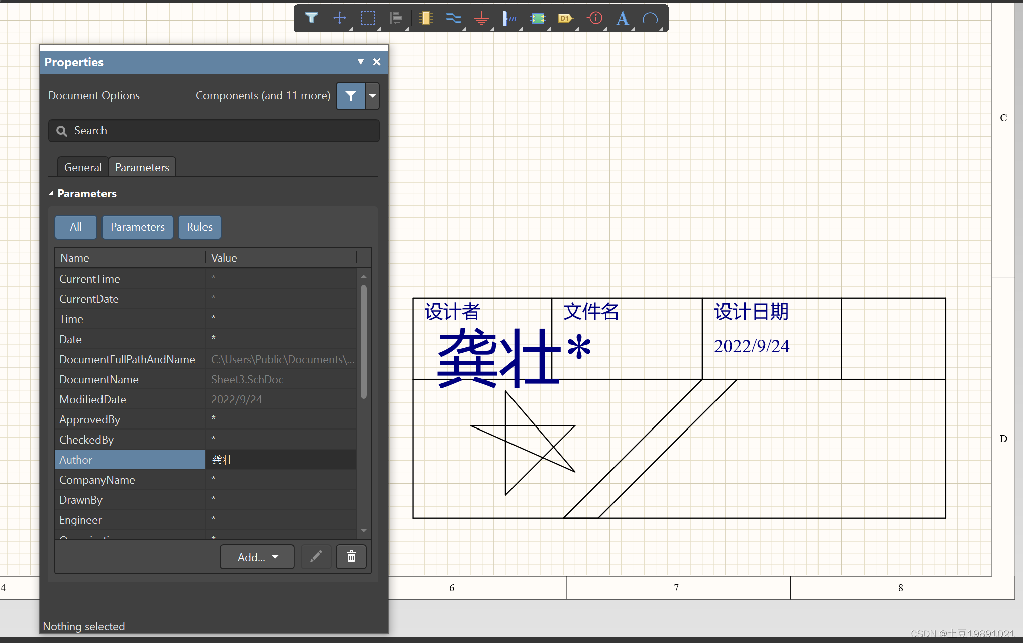Select the place text string tool
The height and width of the screenshot is (643, 1023).
pyautogui.click(x=622, y=18)
